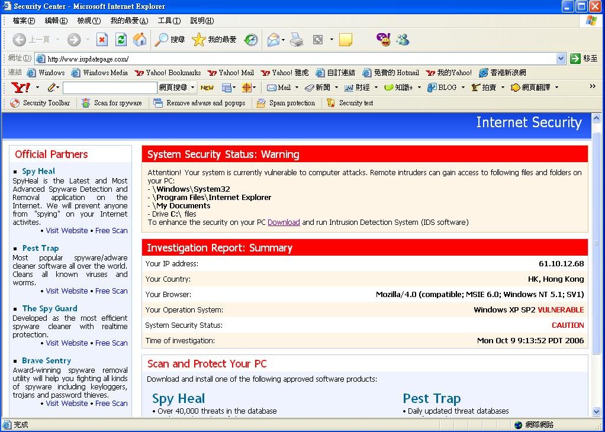Open Messenger people icon
Viewport: 605px width, 432px height.
pyautogui.click(x=403, y=39)
